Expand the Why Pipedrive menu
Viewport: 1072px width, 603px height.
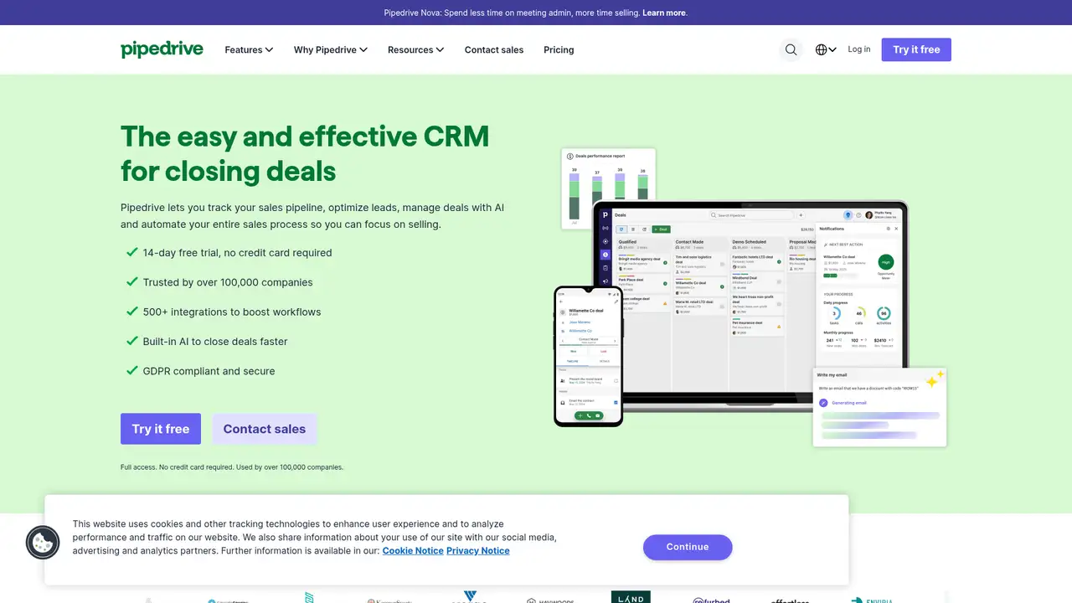[x=330, y=49]
